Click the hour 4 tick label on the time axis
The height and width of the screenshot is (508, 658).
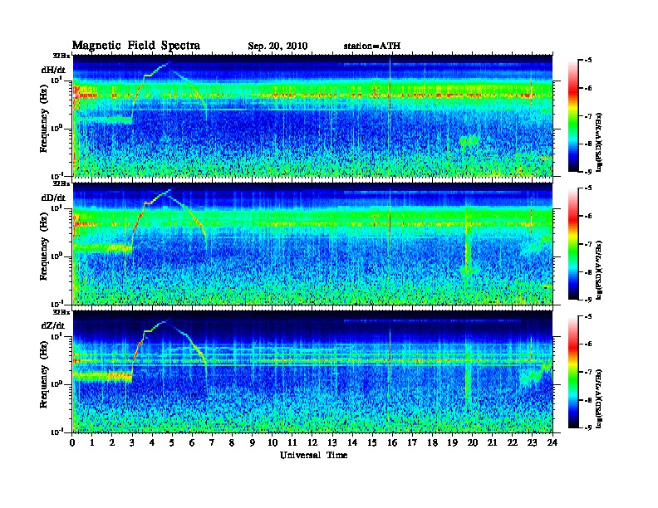[152, 442]
